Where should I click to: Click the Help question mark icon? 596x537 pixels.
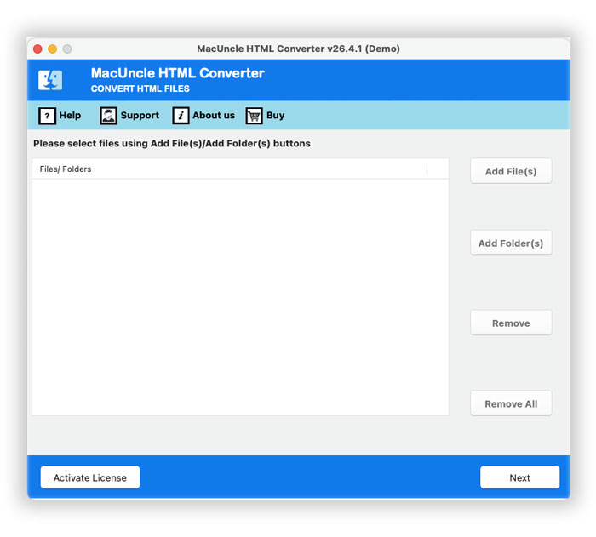[47, 116]
